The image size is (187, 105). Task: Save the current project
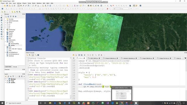[7, 6]
